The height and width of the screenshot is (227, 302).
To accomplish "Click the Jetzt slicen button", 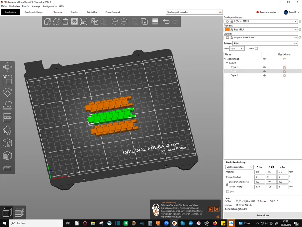I will pos(262,215).
